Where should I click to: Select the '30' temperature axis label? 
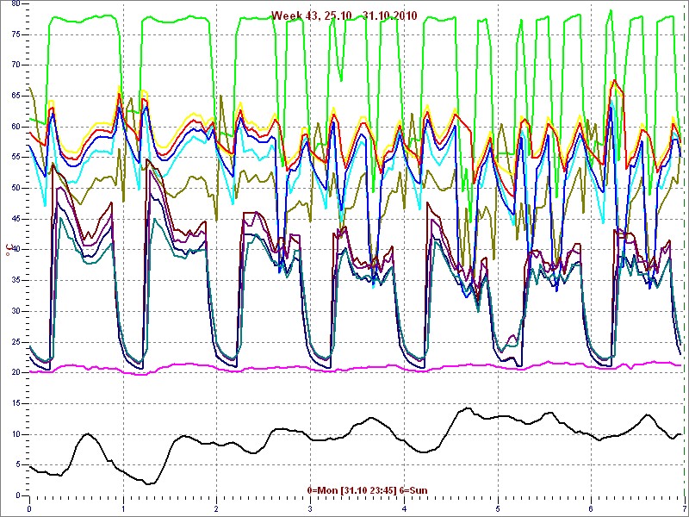tap(15, 311)
